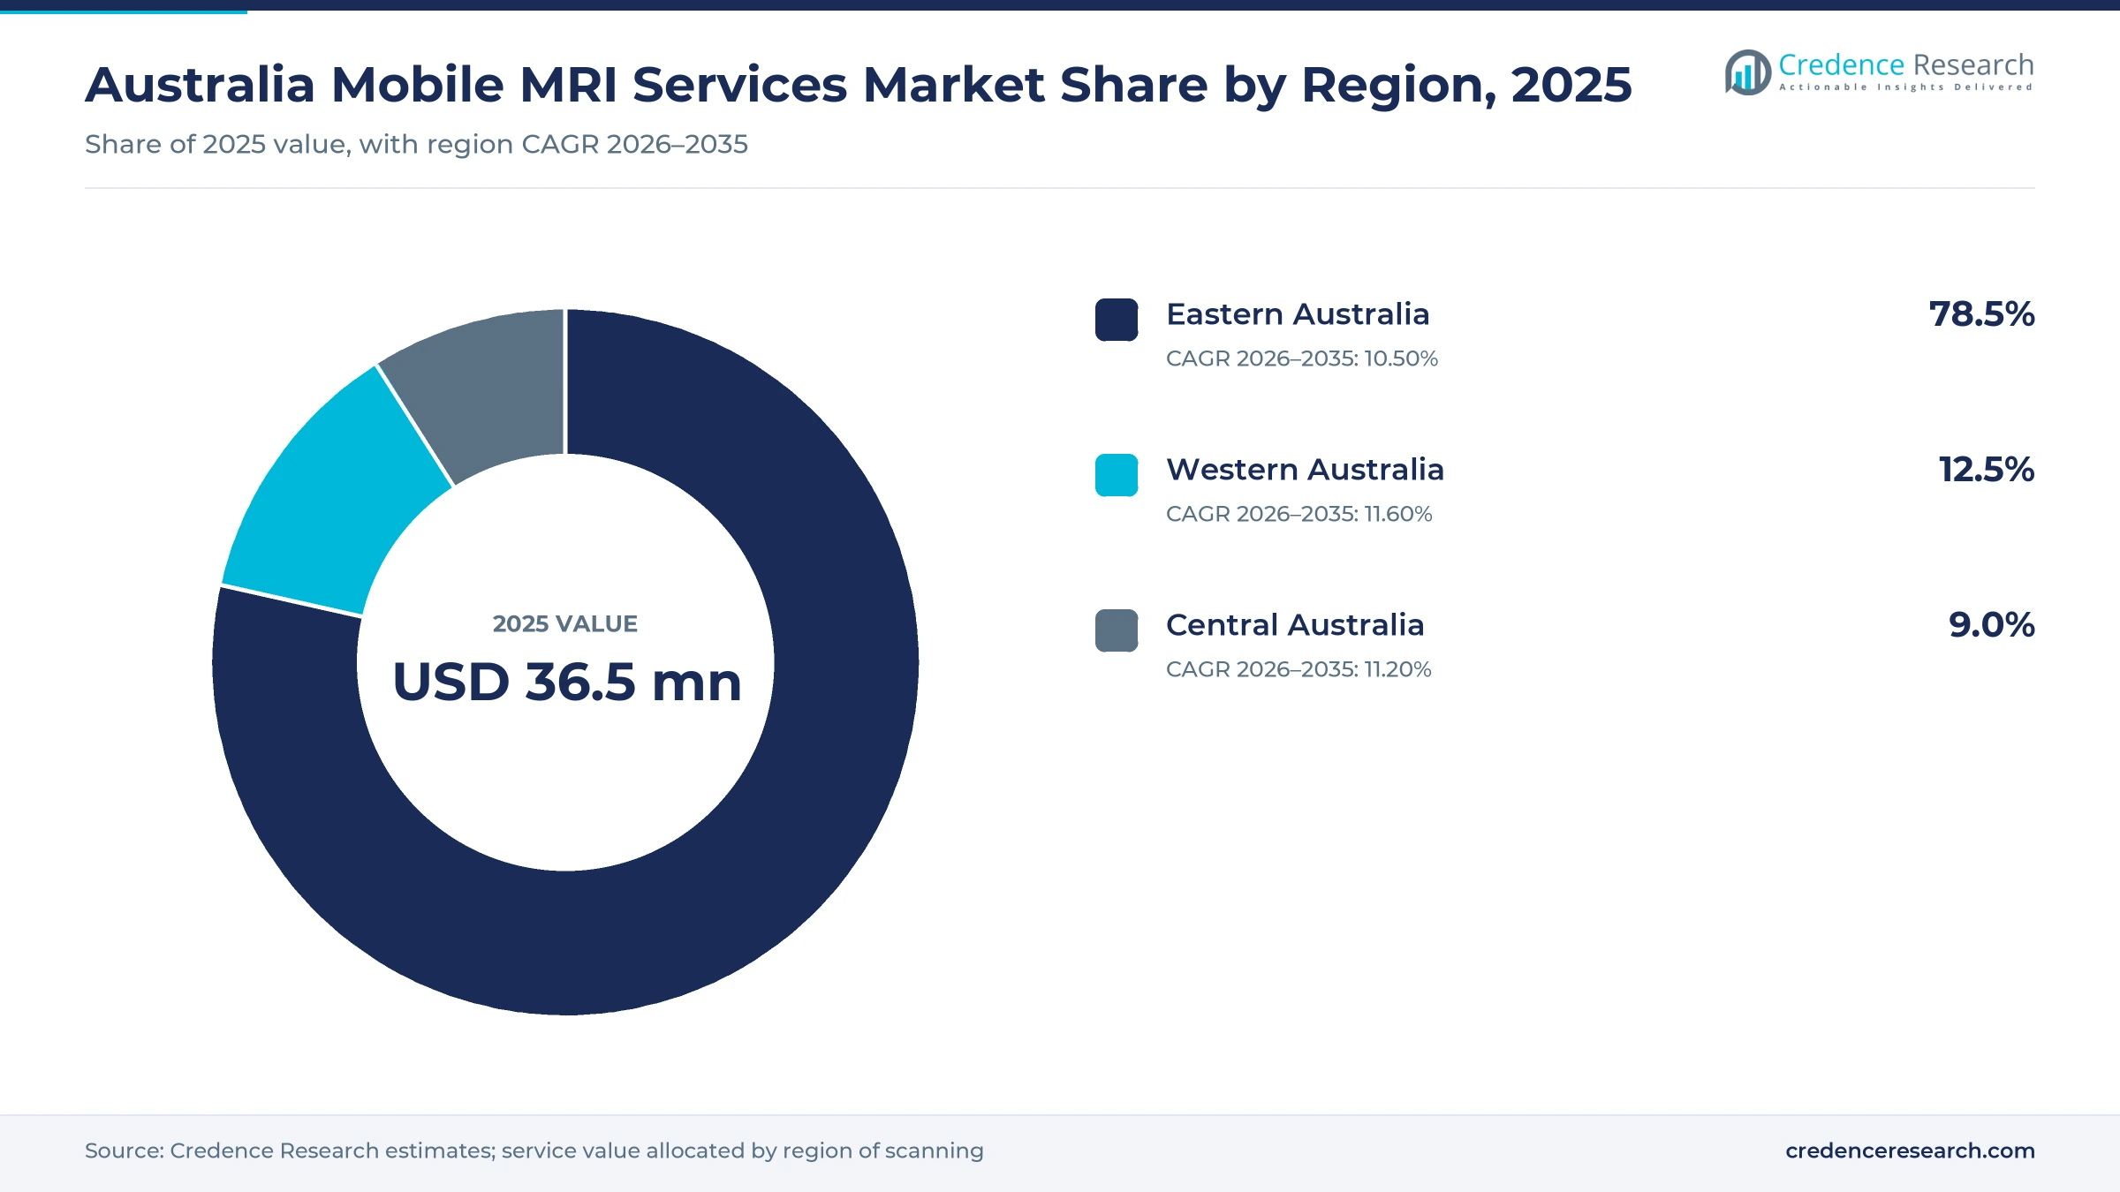Click 'CAGR 2026–2035: 11.60%' text
Screen dimensions: 2120x1192
pyautogui.click(x=1299, y=514)
